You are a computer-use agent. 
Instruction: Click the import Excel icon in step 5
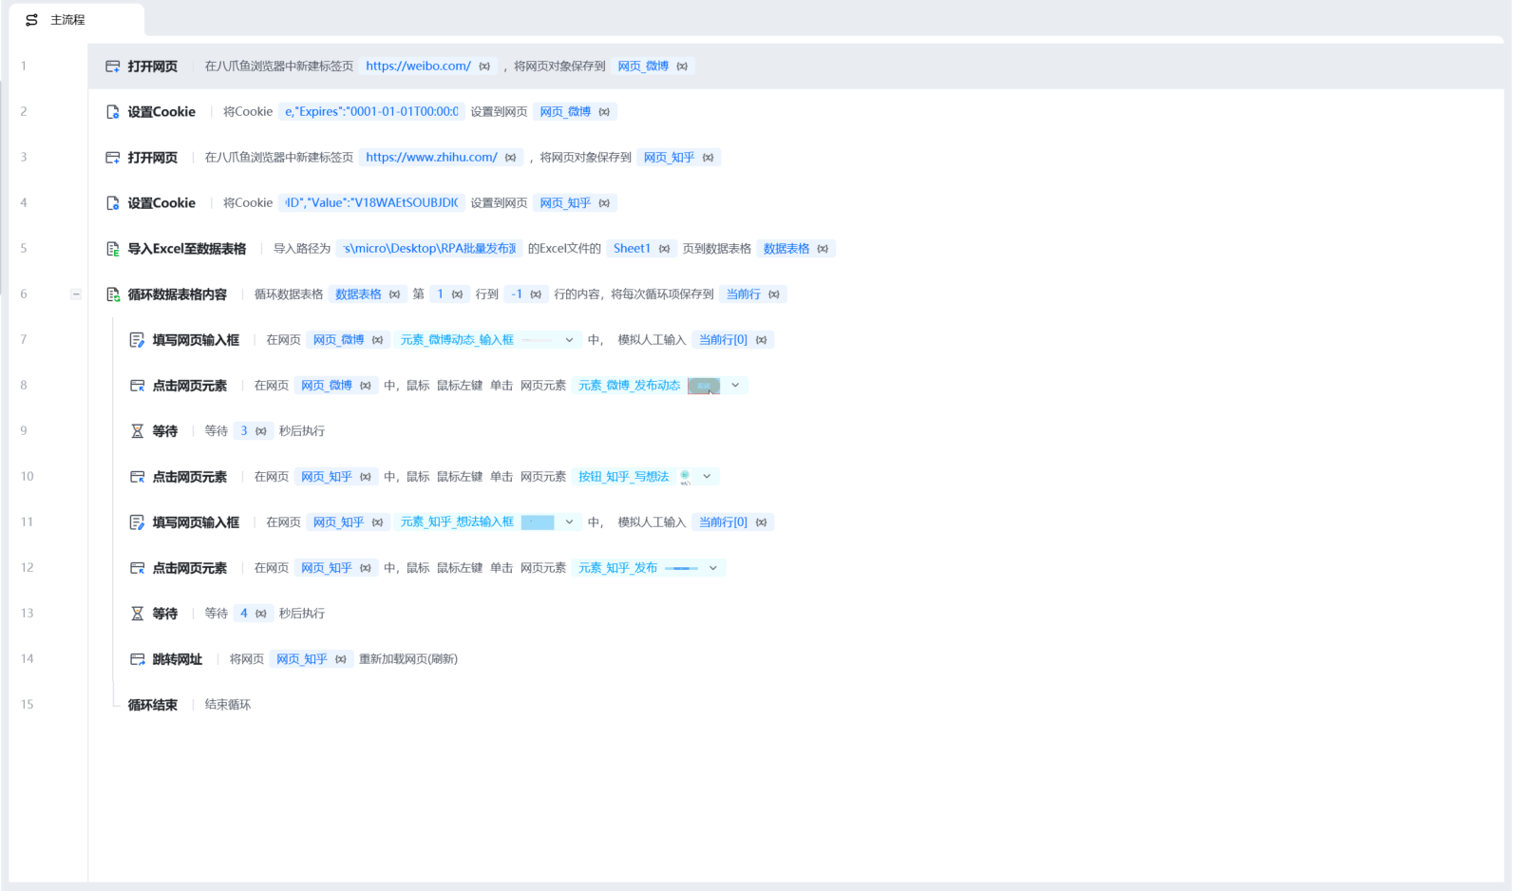(x=112, y=249)
